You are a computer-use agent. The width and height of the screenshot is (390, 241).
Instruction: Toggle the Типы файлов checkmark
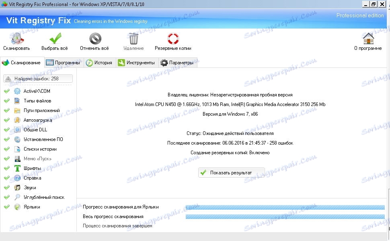pos(7,101)
